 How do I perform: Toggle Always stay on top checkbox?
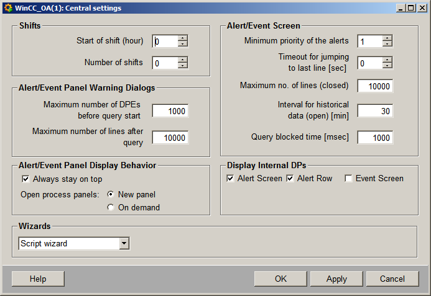click(26, 179)
